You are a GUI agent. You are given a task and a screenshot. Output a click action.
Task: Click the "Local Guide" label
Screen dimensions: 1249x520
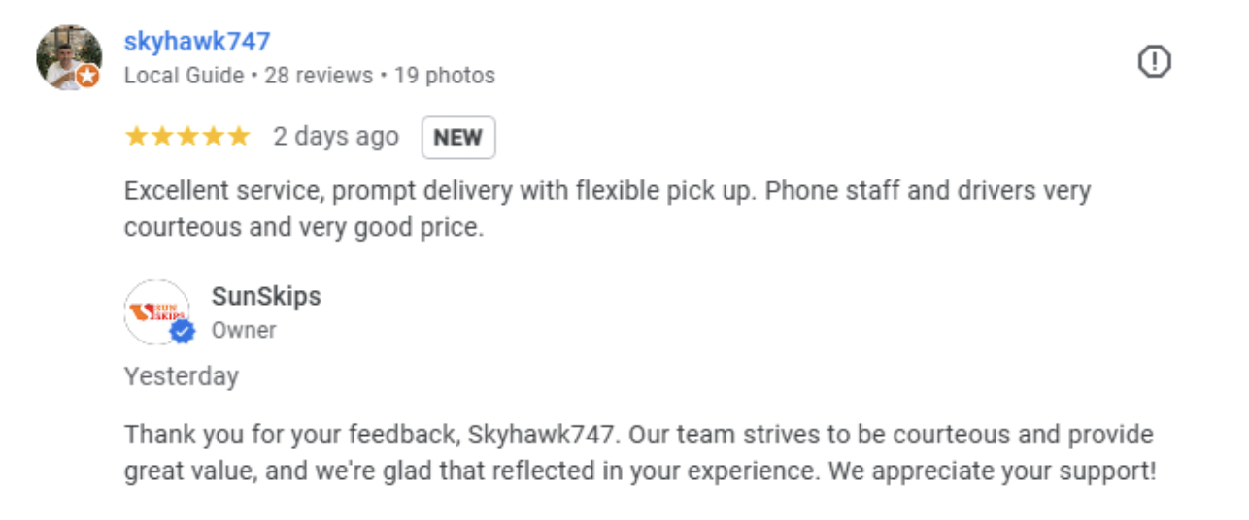point(184,76)
